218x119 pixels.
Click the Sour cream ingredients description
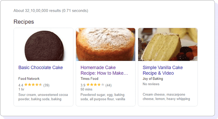[43, 97]
